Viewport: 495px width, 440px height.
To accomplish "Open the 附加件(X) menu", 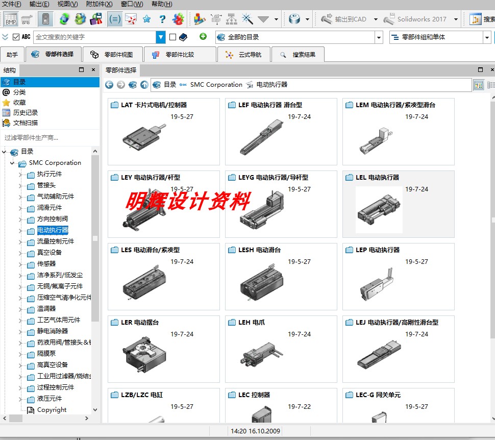I will 100,4.
